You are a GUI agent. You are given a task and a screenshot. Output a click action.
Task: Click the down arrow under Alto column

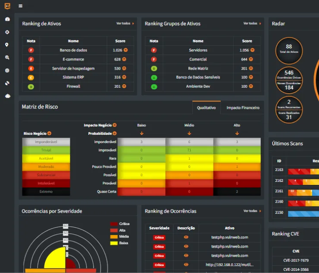(x=237, y=133)
